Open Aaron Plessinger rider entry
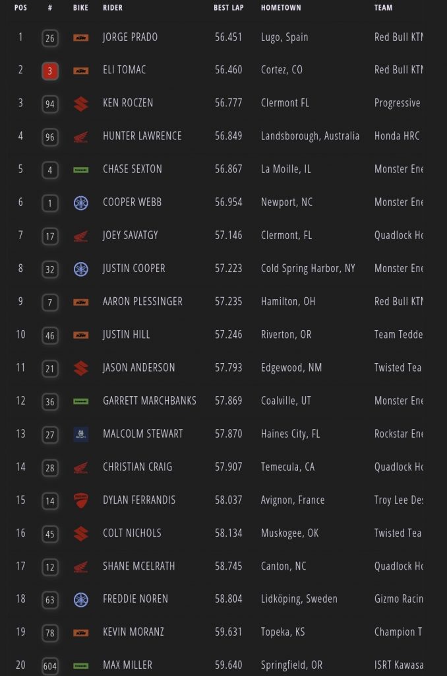Image resolution: width=447 pixels, height=676 pixels. click(142, 301)
